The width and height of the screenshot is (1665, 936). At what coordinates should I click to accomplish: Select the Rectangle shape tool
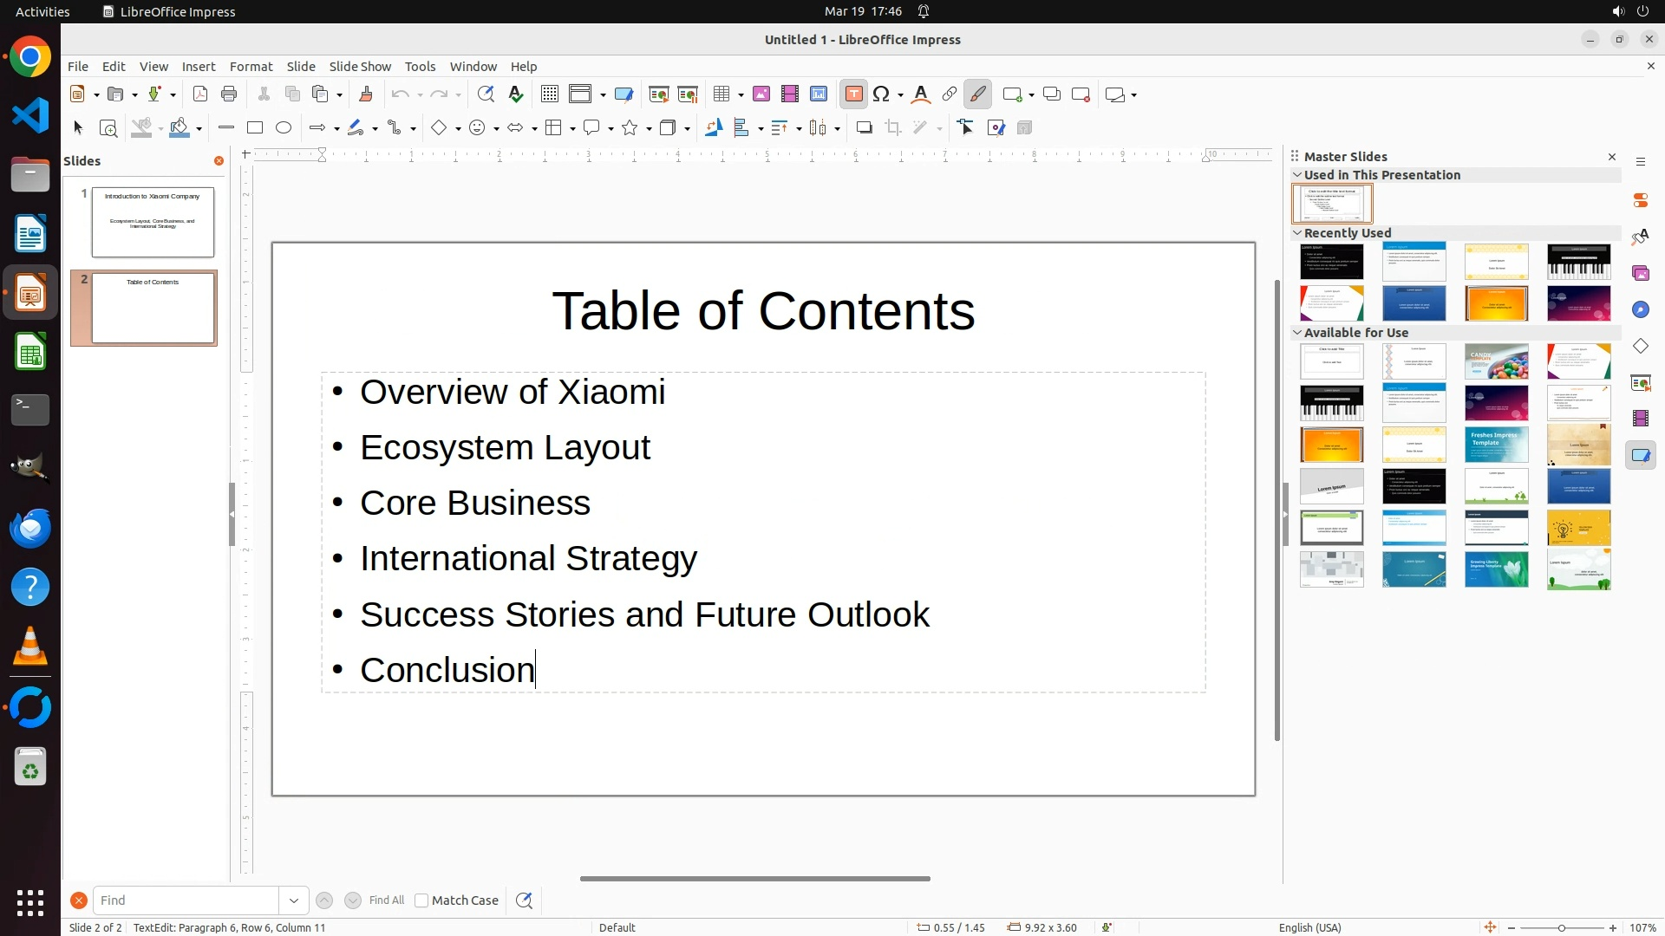click(x=255, y=128)
